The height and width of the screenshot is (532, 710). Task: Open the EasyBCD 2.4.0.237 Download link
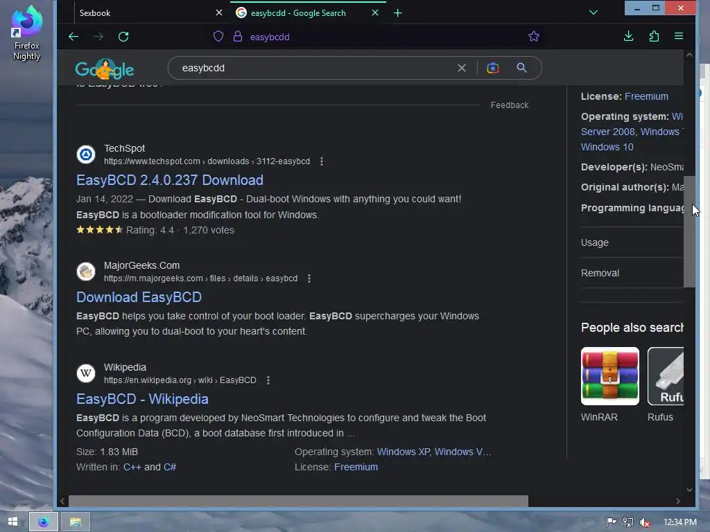pyautogui.click(x=170, y=180)
